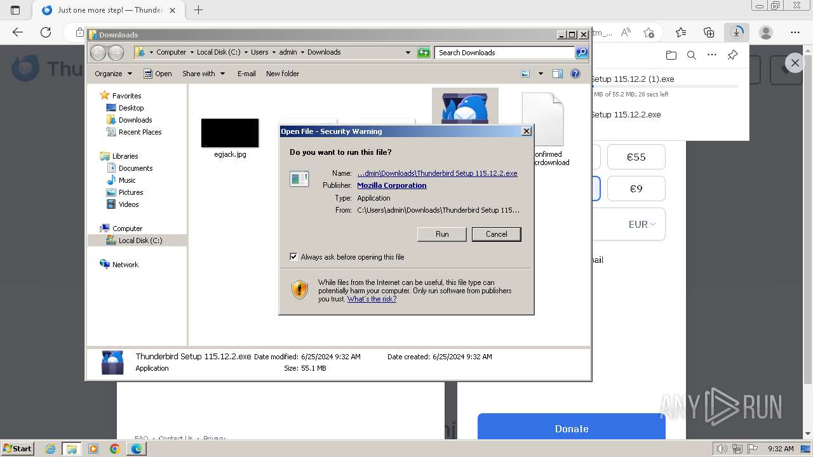813x457 pixels.
Task: Open the Edge Downloads toolbar icon
Action: (737, 32)
